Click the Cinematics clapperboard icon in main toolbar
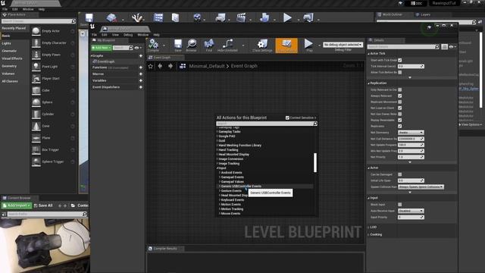The image size is (485, 273). pyautogui.click(x=241, y=17)
